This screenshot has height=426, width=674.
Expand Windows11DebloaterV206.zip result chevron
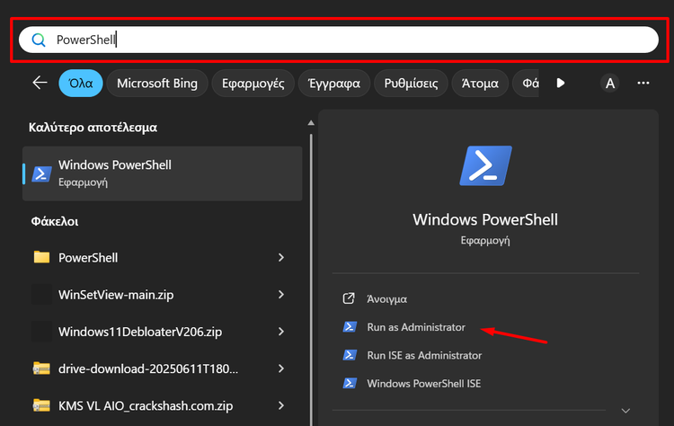coord(281,332)
